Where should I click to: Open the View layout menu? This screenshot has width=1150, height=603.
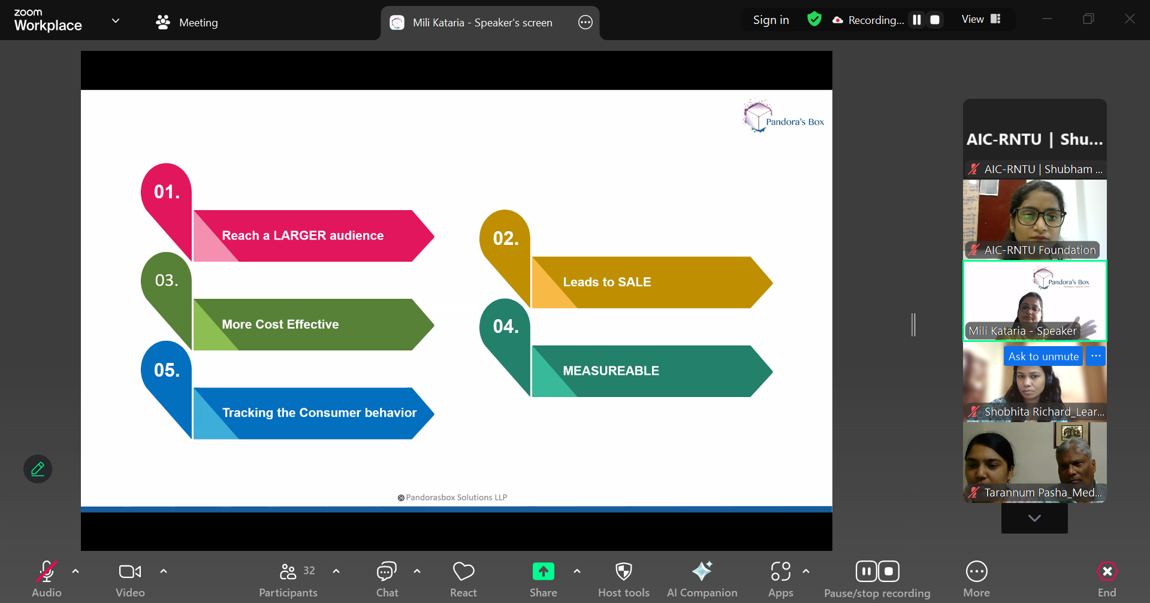point(981,19)
